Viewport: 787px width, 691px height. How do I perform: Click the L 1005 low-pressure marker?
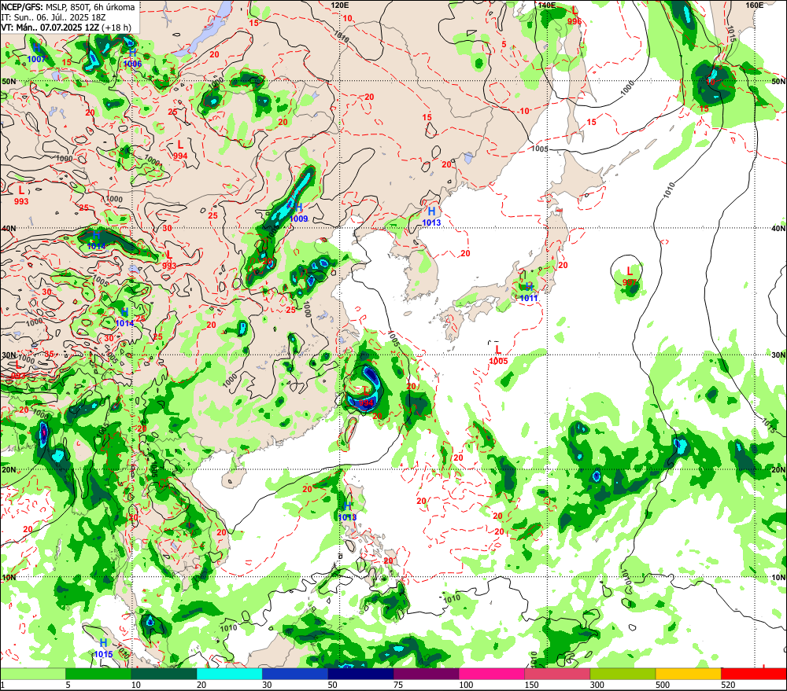click(498, 355)
